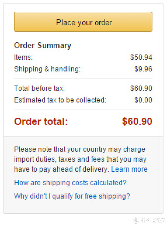Select the Order Summary heading
The height and width of the screenshot is (225, 167).
pyautogui.click(x=43, y=46)
